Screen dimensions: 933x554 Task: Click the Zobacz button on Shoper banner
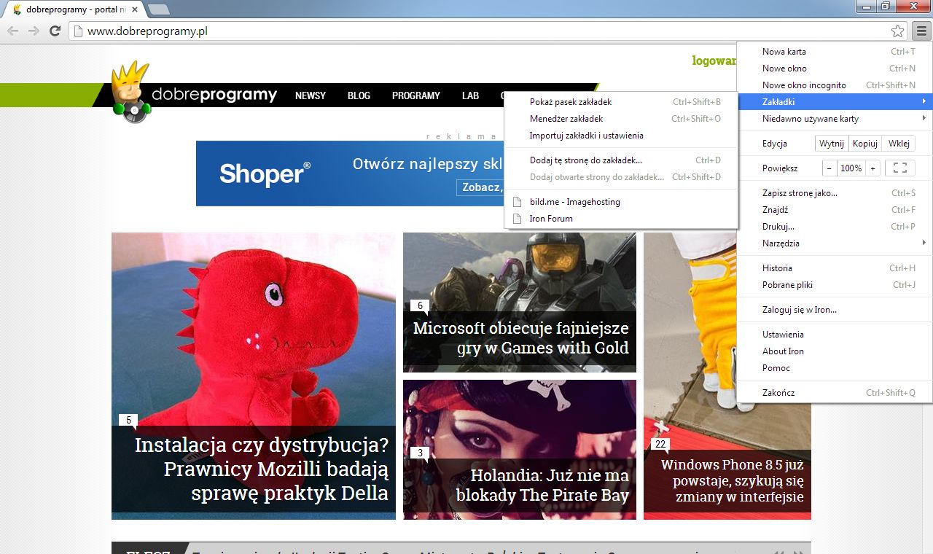point(480,187)
